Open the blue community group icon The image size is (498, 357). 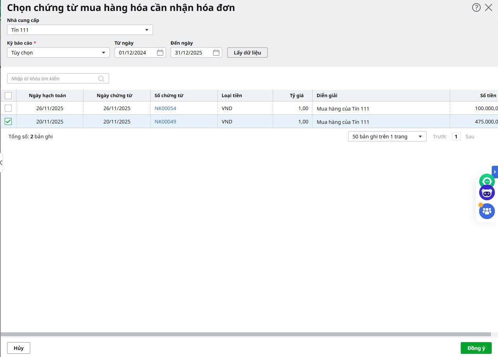coord(487,211)
